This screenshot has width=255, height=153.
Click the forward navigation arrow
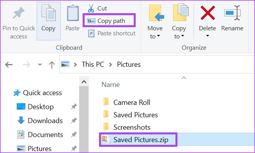[27, 65]
